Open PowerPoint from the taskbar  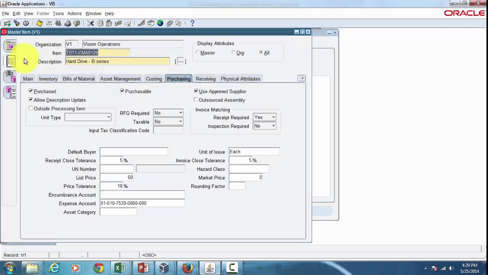coord(143,268)
